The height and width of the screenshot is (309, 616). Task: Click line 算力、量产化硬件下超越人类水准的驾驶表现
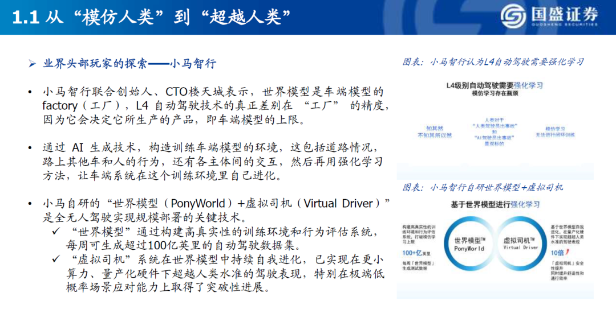pyautogui.click(x=224, y=273)
